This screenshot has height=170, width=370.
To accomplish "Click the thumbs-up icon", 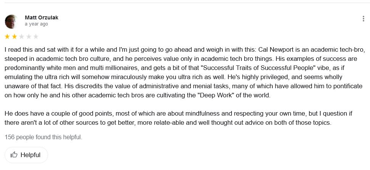I will 14,155.
